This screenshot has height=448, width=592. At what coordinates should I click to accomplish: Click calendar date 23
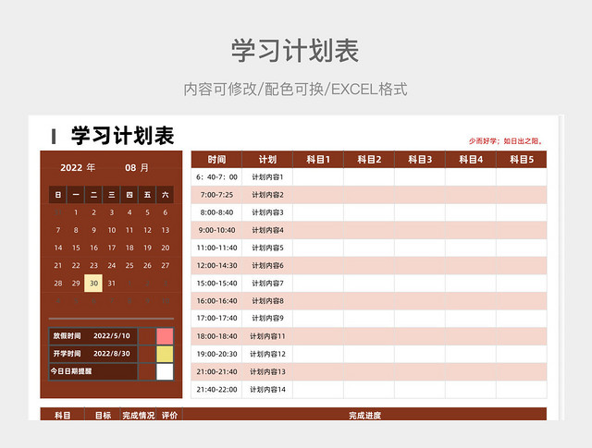click(93, 265)
